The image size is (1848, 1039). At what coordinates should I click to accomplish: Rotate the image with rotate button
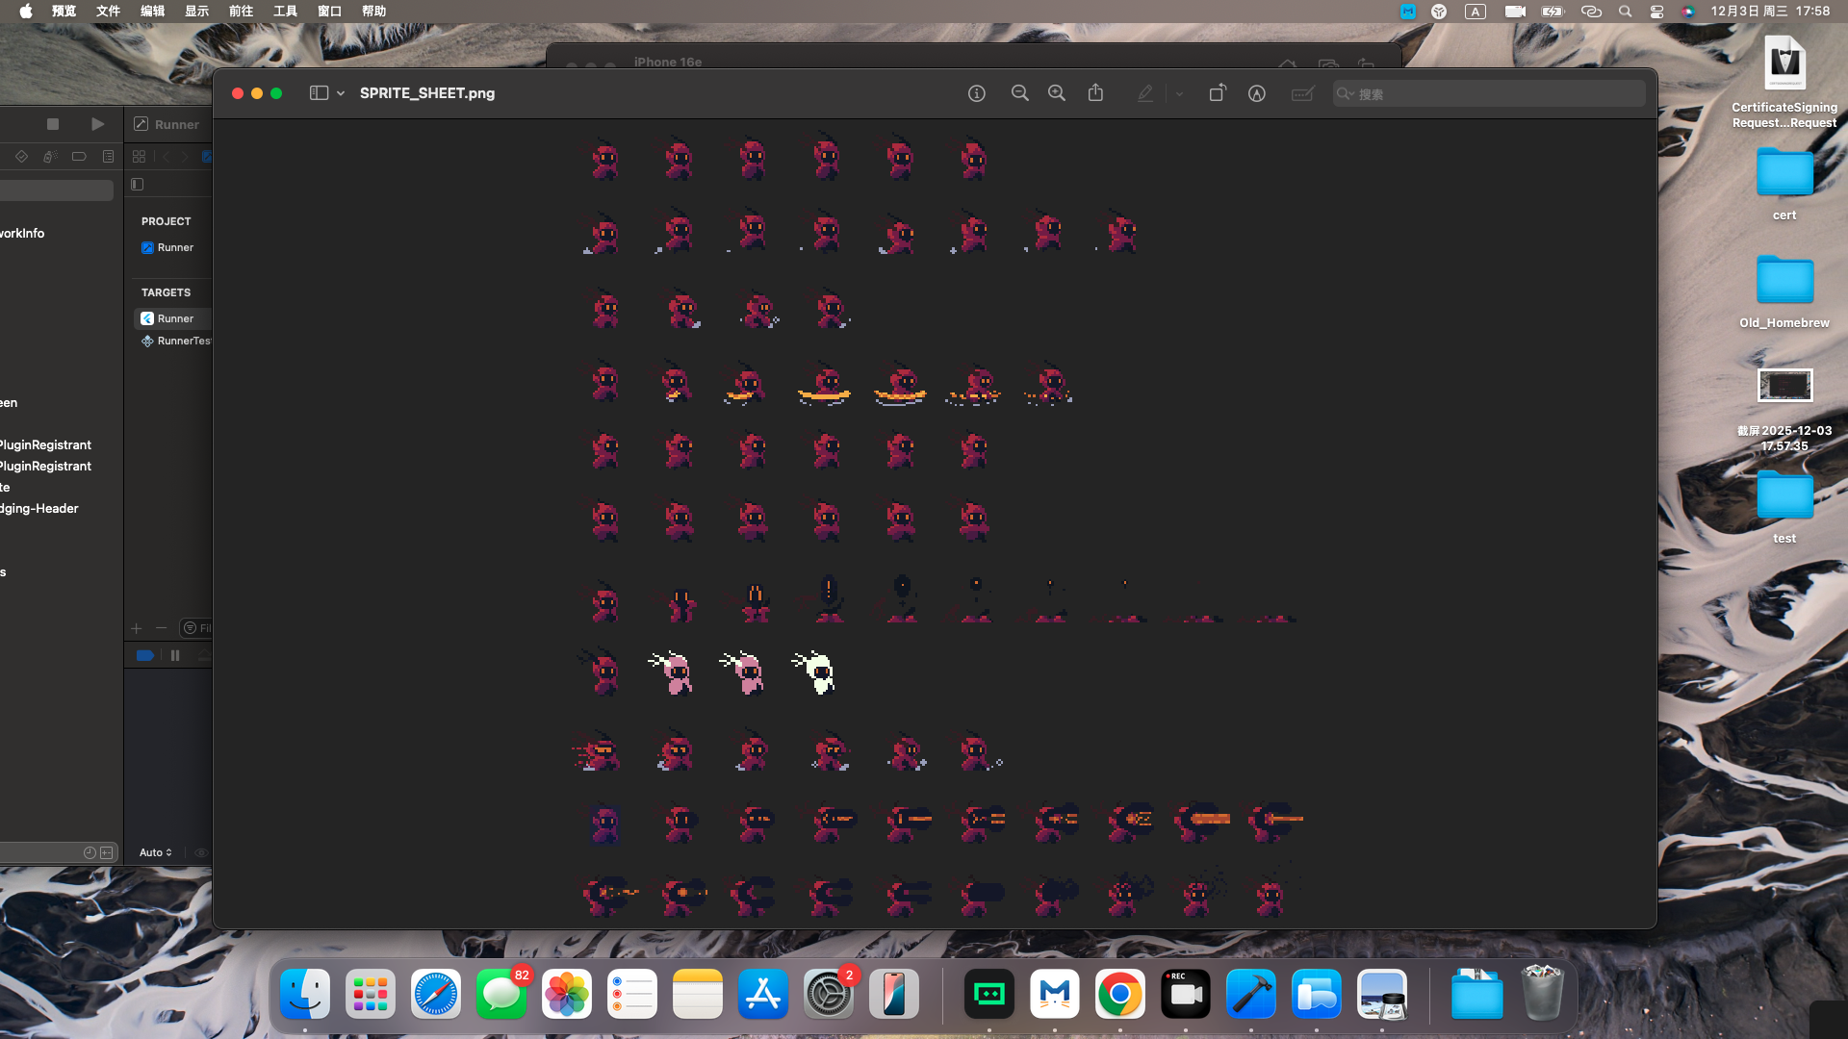[1218, 93]
